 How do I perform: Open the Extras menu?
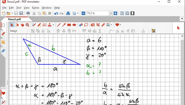(35, 8)
